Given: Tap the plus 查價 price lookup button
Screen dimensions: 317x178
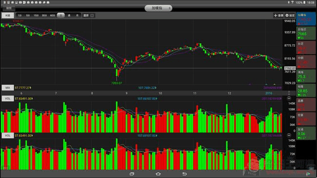Looking at the screenshot, I should tap(278, 16).
